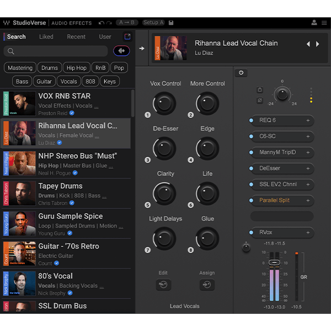
Task: Open the REQ 6 plugin slot
Action: pyautogui.click(x=282, y=120)
